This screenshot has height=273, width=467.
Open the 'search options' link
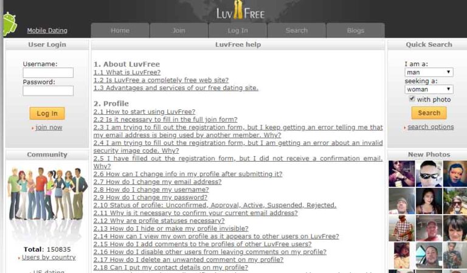click(x=431, y=127)
